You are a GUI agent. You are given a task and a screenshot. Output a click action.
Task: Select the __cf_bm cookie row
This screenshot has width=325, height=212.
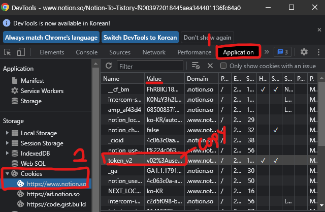tap(209, 89)
